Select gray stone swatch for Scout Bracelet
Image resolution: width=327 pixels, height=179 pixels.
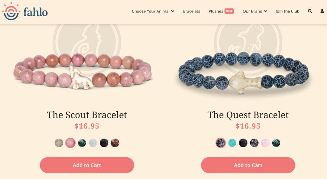(59, 143)
